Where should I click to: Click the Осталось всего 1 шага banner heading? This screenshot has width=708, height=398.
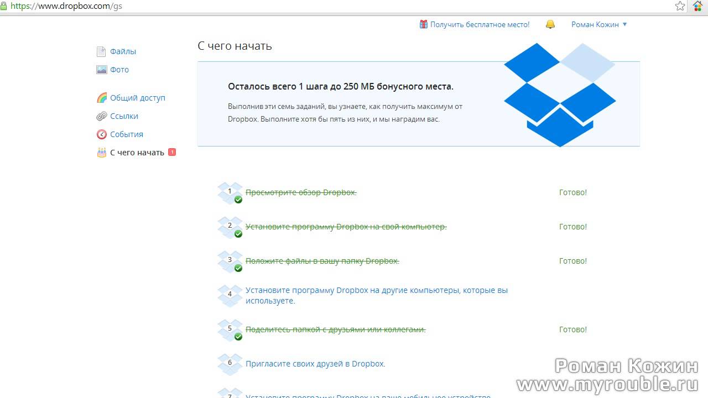(341, 86)
